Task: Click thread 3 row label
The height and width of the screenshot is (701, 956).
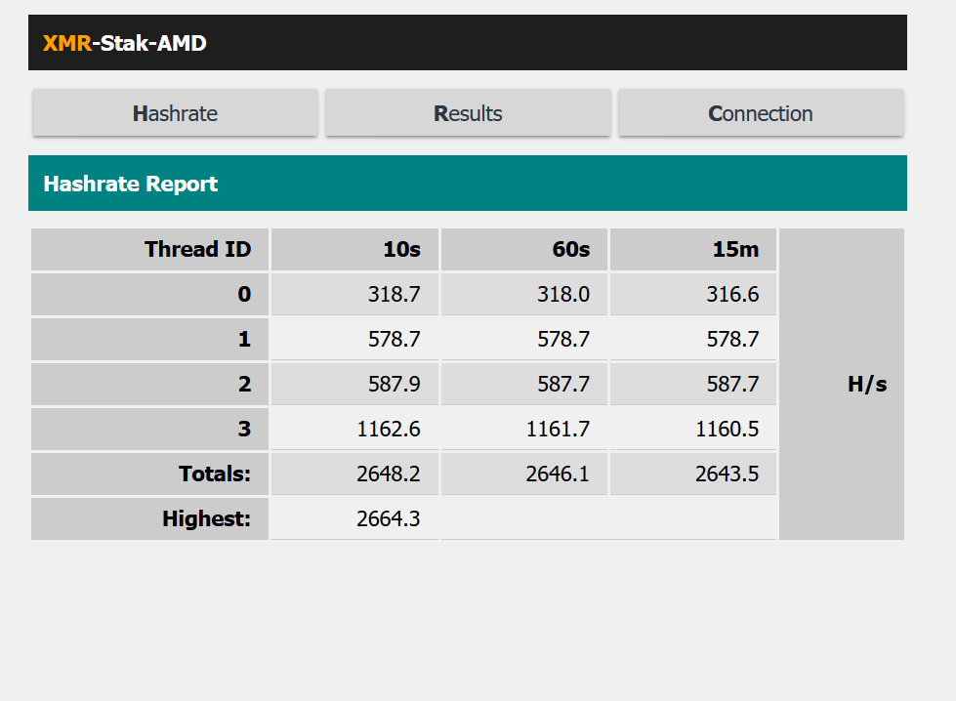Action: pos(150,430)
